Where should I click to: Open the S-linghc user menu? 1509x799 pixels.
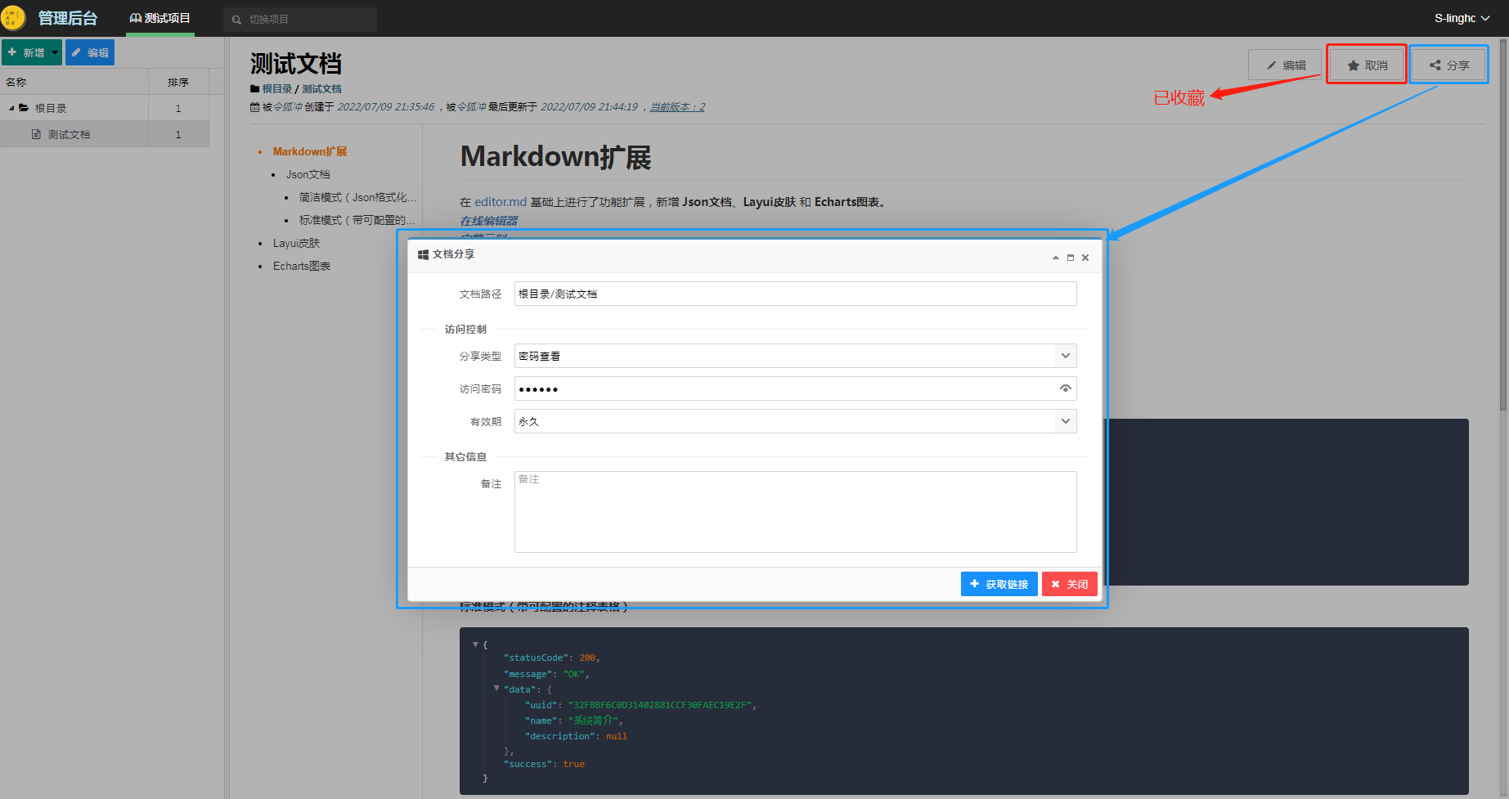(1462, 18)
